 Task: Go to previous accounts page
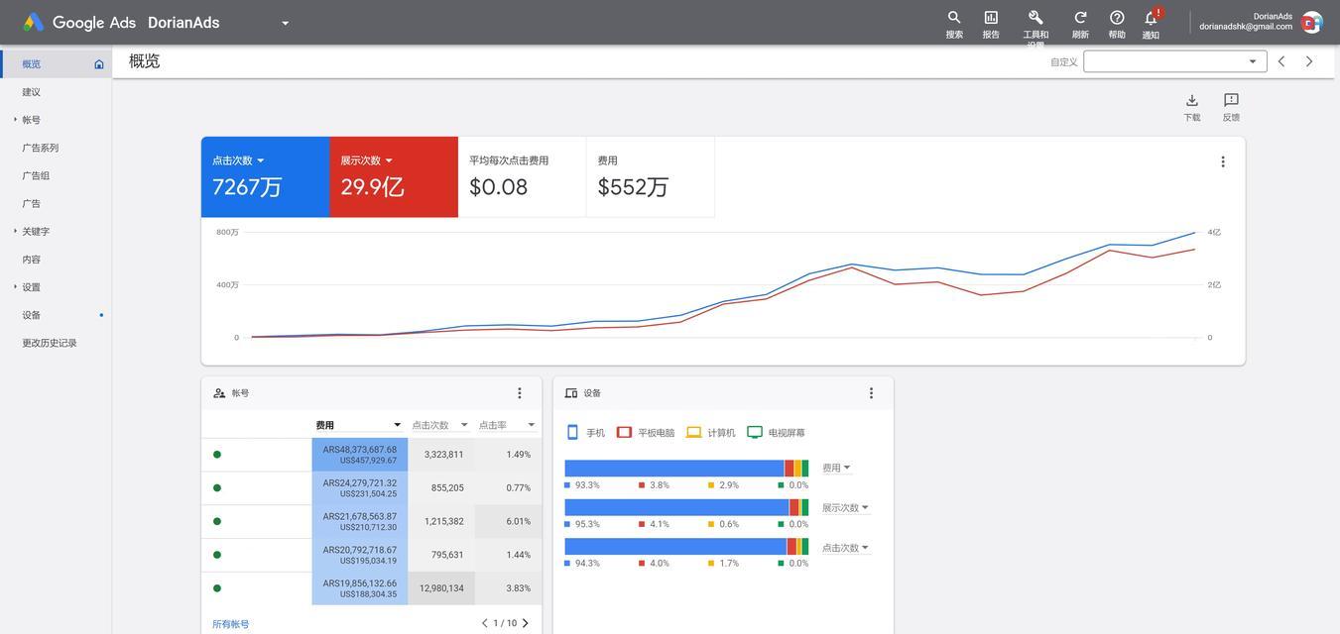484,623
